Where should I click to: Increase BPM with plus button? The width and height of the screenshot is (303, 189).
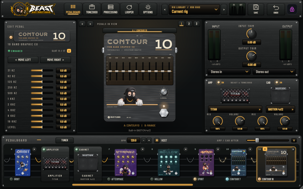click(149, 140)
